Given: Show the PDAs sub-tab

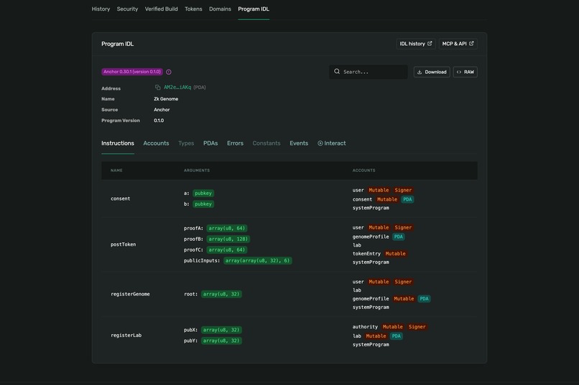Looking at the screenshot, I should [x=210, y=143].
